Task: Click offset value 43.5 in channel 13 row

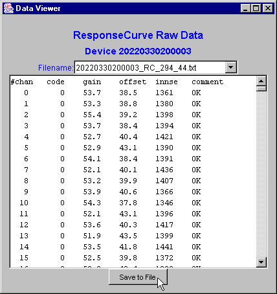Action: pos(128,236)
